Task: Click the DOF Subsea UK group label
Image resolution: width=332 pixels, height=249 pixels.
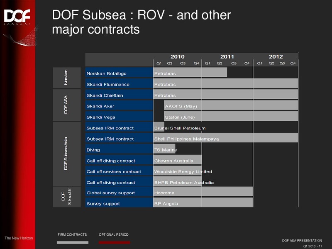Action: [66, 197]
